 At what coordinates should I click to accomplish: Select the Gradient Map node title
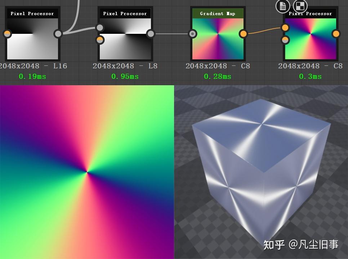pos(218,14)
